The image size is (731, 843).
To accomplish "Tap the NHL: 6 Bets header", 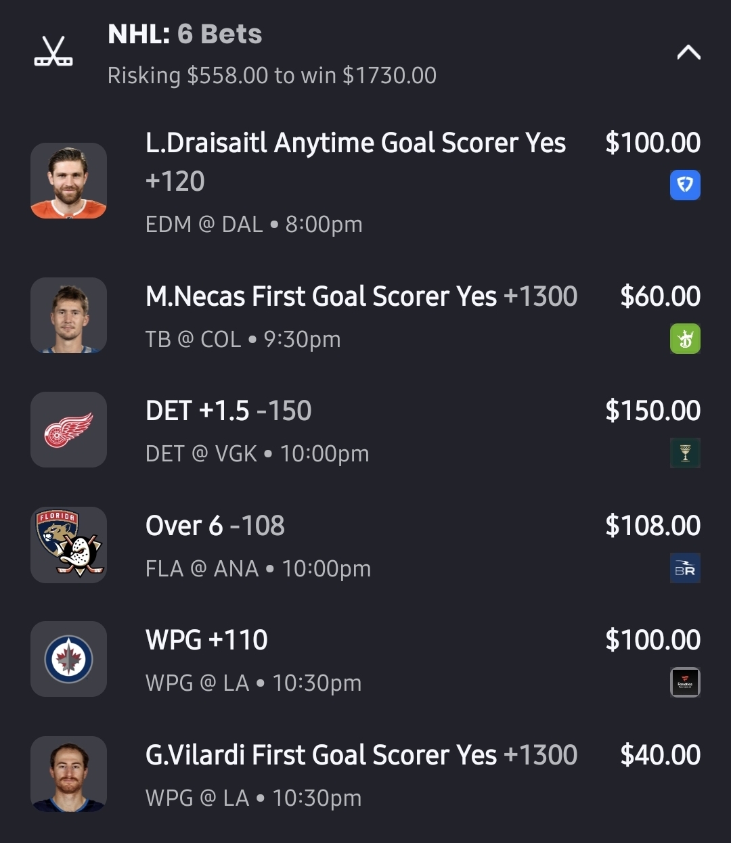I will [x=185, y=35].
